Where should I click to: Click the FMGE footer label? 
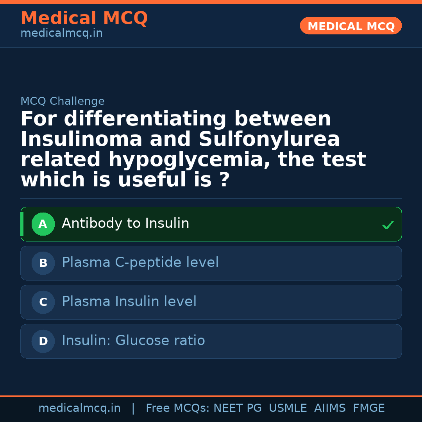[368, 408]
